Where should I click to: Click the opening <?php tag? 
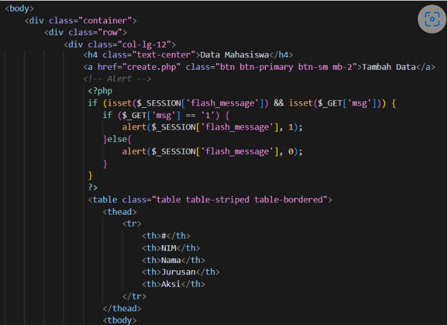click(x=100, y=91)
